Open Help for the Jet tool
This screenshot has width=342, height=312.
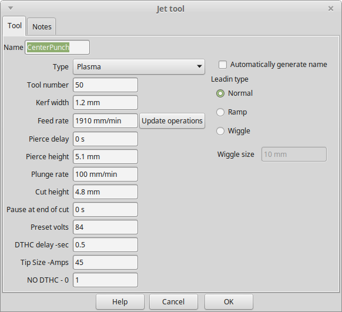(120, 302)
